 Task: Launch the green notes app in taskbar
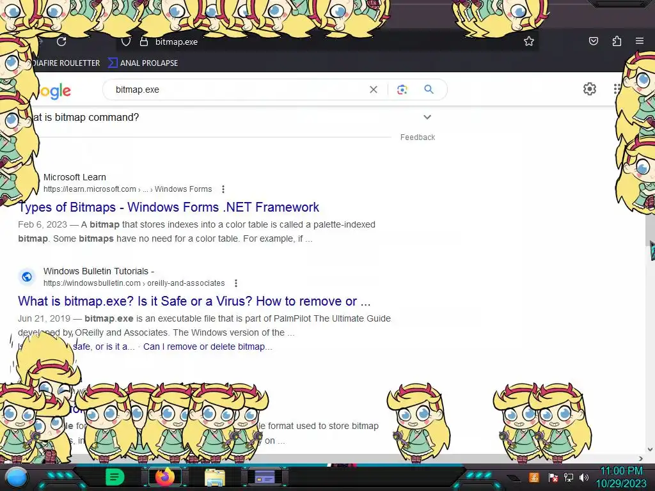(115, 477)
